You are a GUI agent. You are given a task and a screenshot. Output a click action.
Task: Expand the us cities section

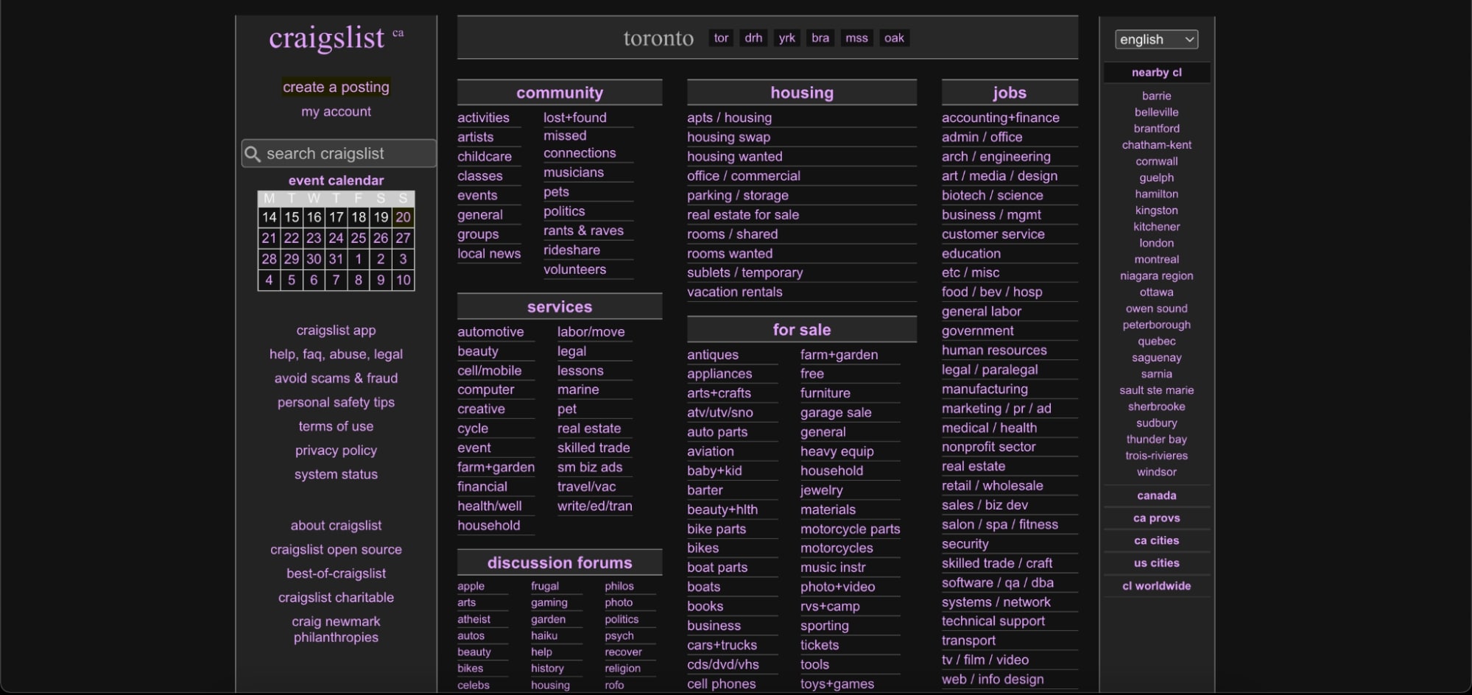[1156, 563]
